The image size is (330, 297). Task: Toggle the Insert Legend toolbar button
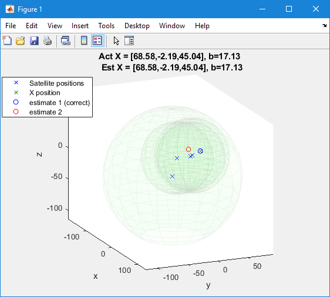pos(97,41)
